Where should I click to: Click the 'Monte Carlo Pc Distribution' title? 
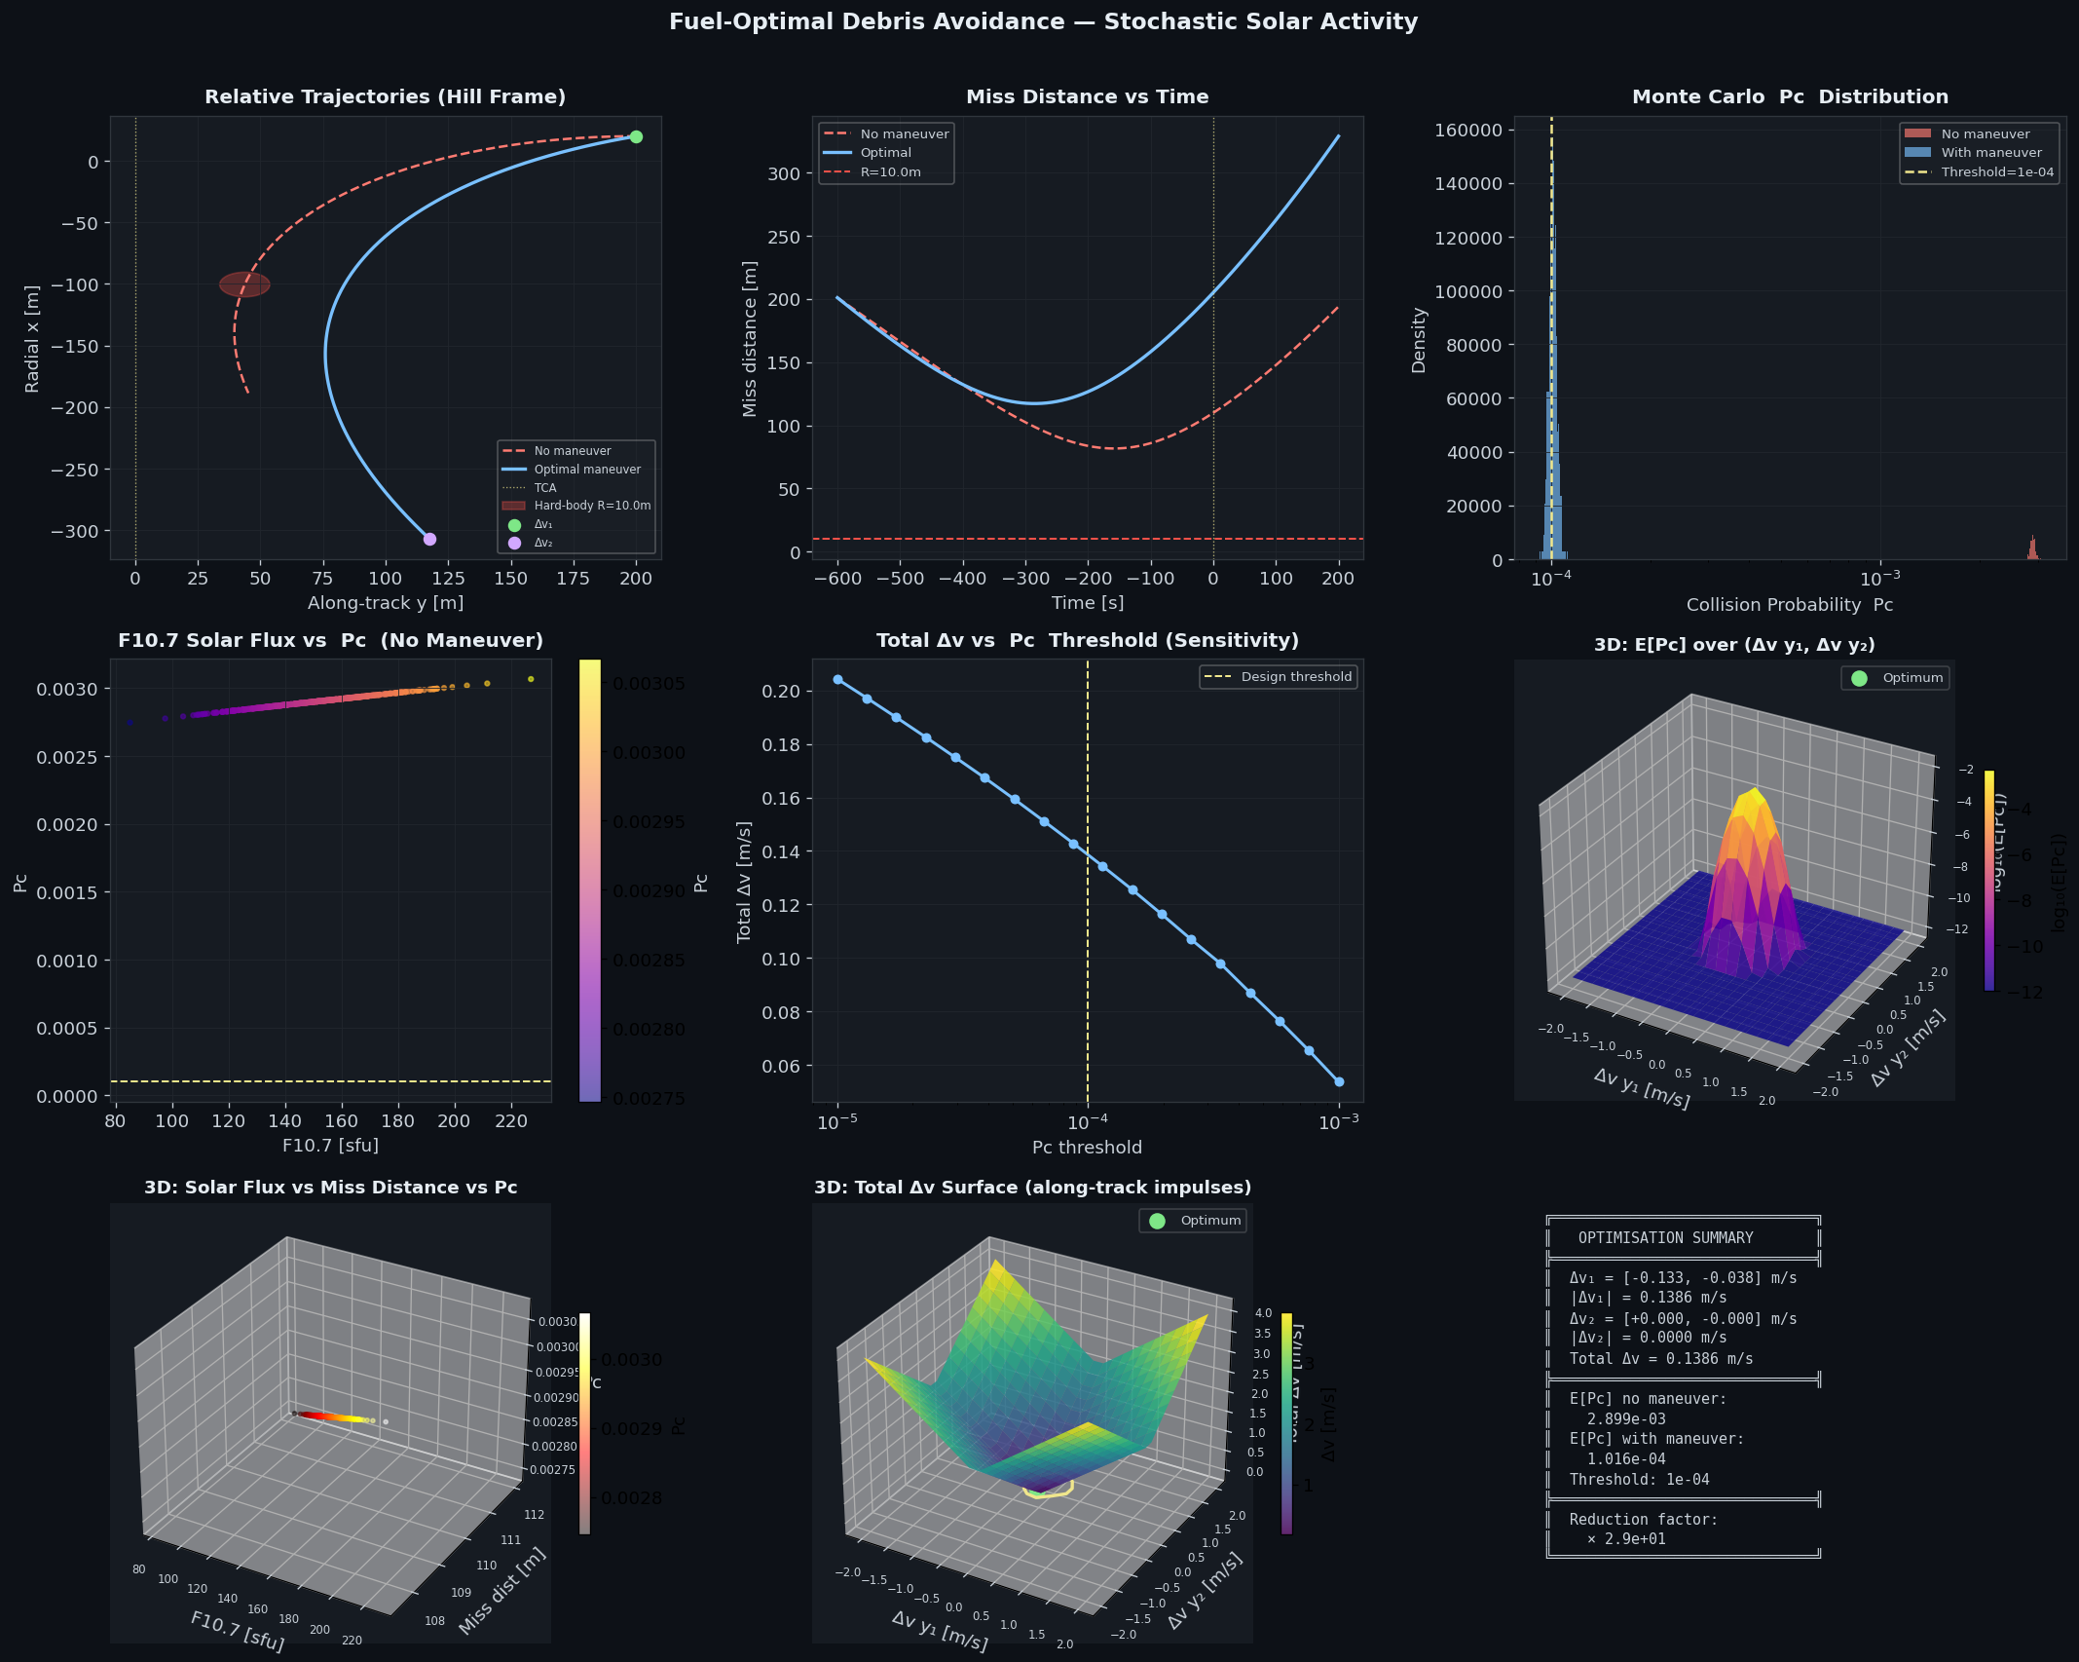coord(1790,96)
